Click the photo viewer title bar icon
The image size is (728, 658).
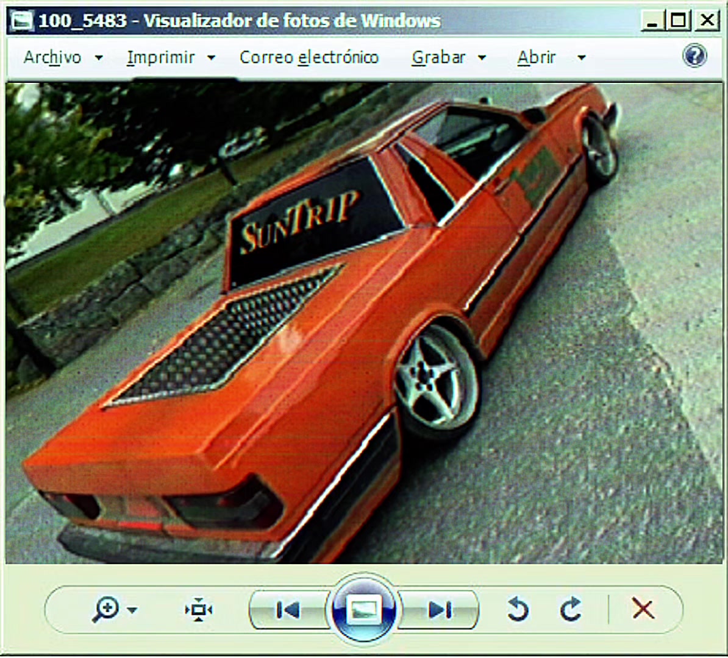pos(22,21)
